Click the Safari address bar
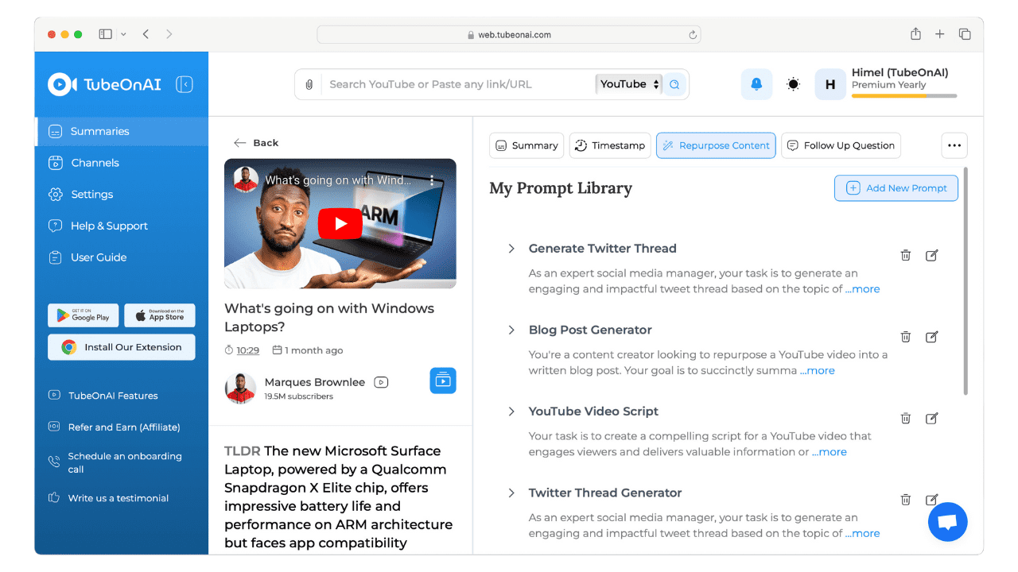Viewport: 1018px width, 572px height. click(x=509, y=35)
